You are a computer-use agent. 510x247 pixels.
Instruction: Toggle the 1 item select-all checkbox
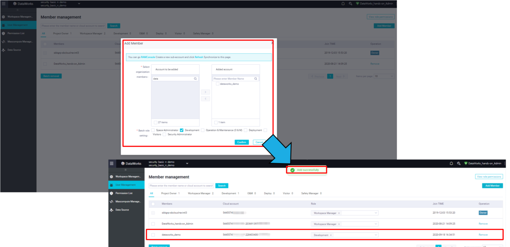tap(215, 122)
